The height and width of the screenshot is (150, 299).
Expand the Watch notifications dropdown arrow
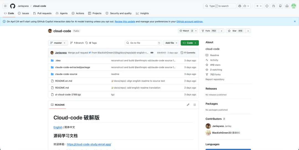[196, 31]
